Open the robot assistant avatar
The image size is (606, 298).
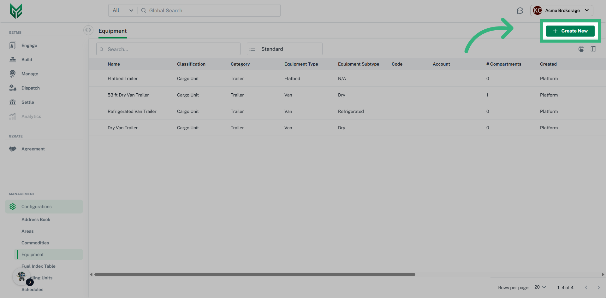[x=22, y=277]
